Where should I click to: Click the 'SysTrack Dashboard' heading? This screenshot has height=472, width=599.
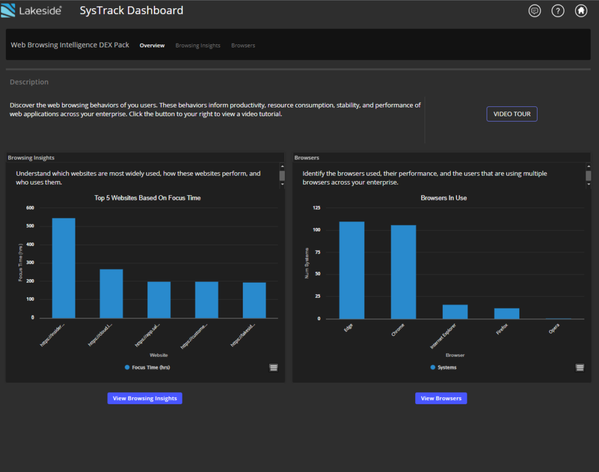tap(132, 11)
